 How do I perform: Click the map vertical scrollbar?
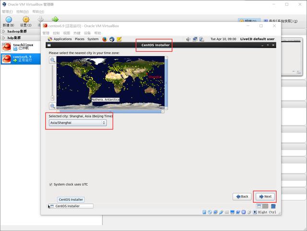166,83
